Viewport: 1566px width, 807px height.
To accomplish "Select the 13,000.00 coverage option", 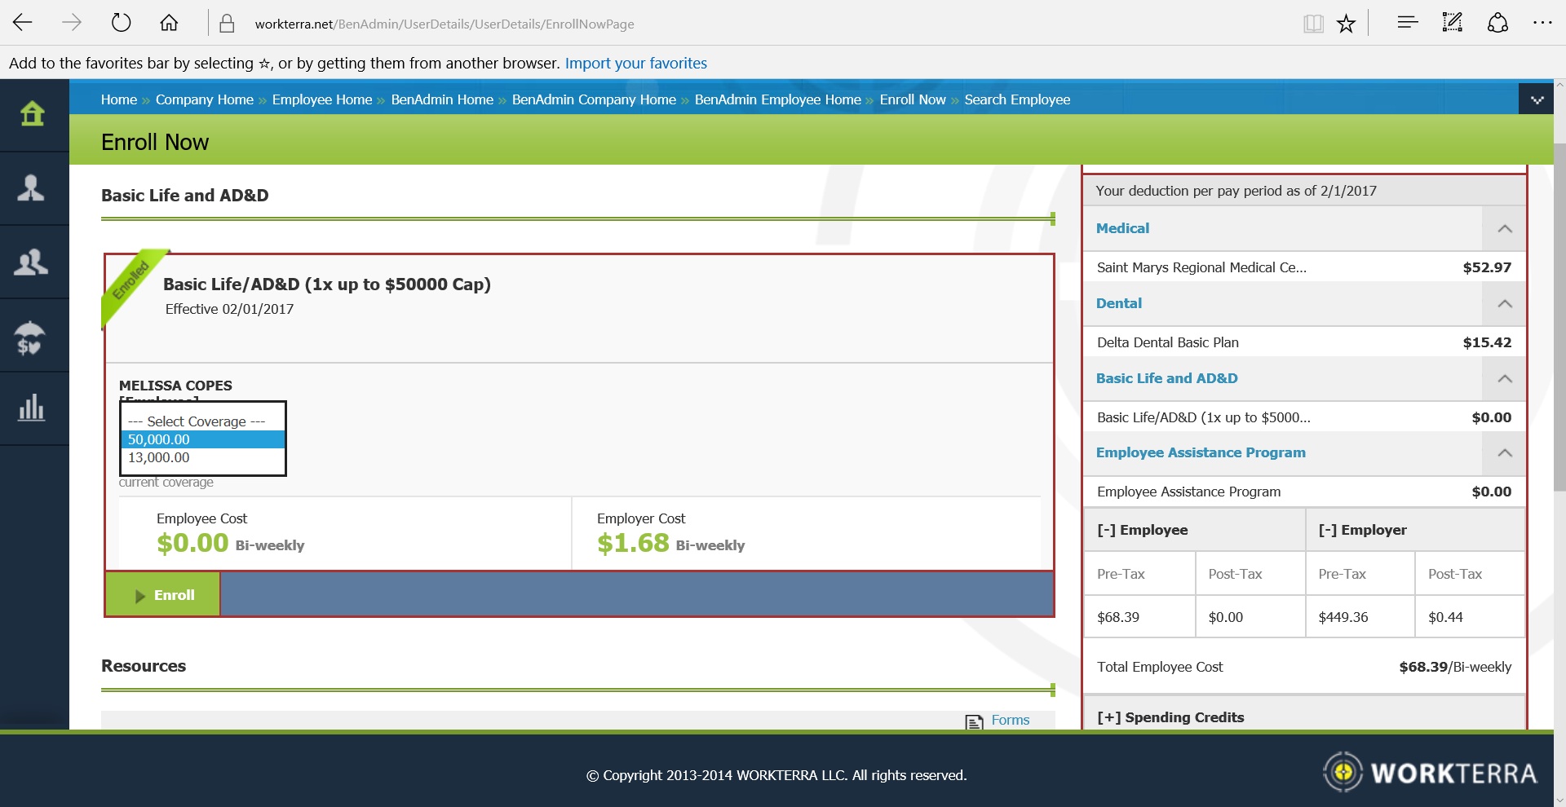I will click(158, 457).
